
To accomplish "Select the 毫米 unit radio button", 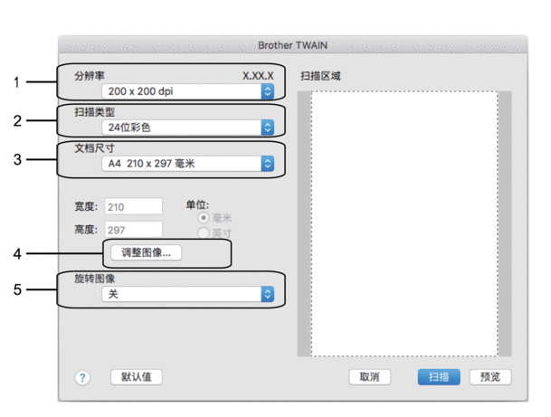I will pos(203,218).
